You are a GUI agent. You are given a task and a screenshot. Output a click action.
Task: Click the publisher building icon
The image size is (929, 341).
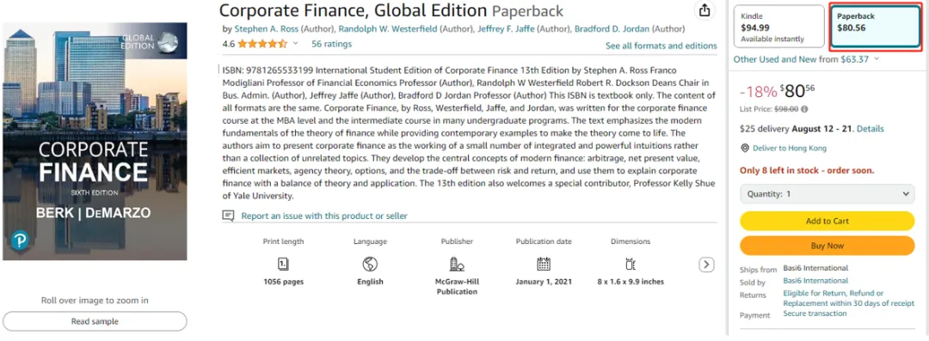coord(457,264)
